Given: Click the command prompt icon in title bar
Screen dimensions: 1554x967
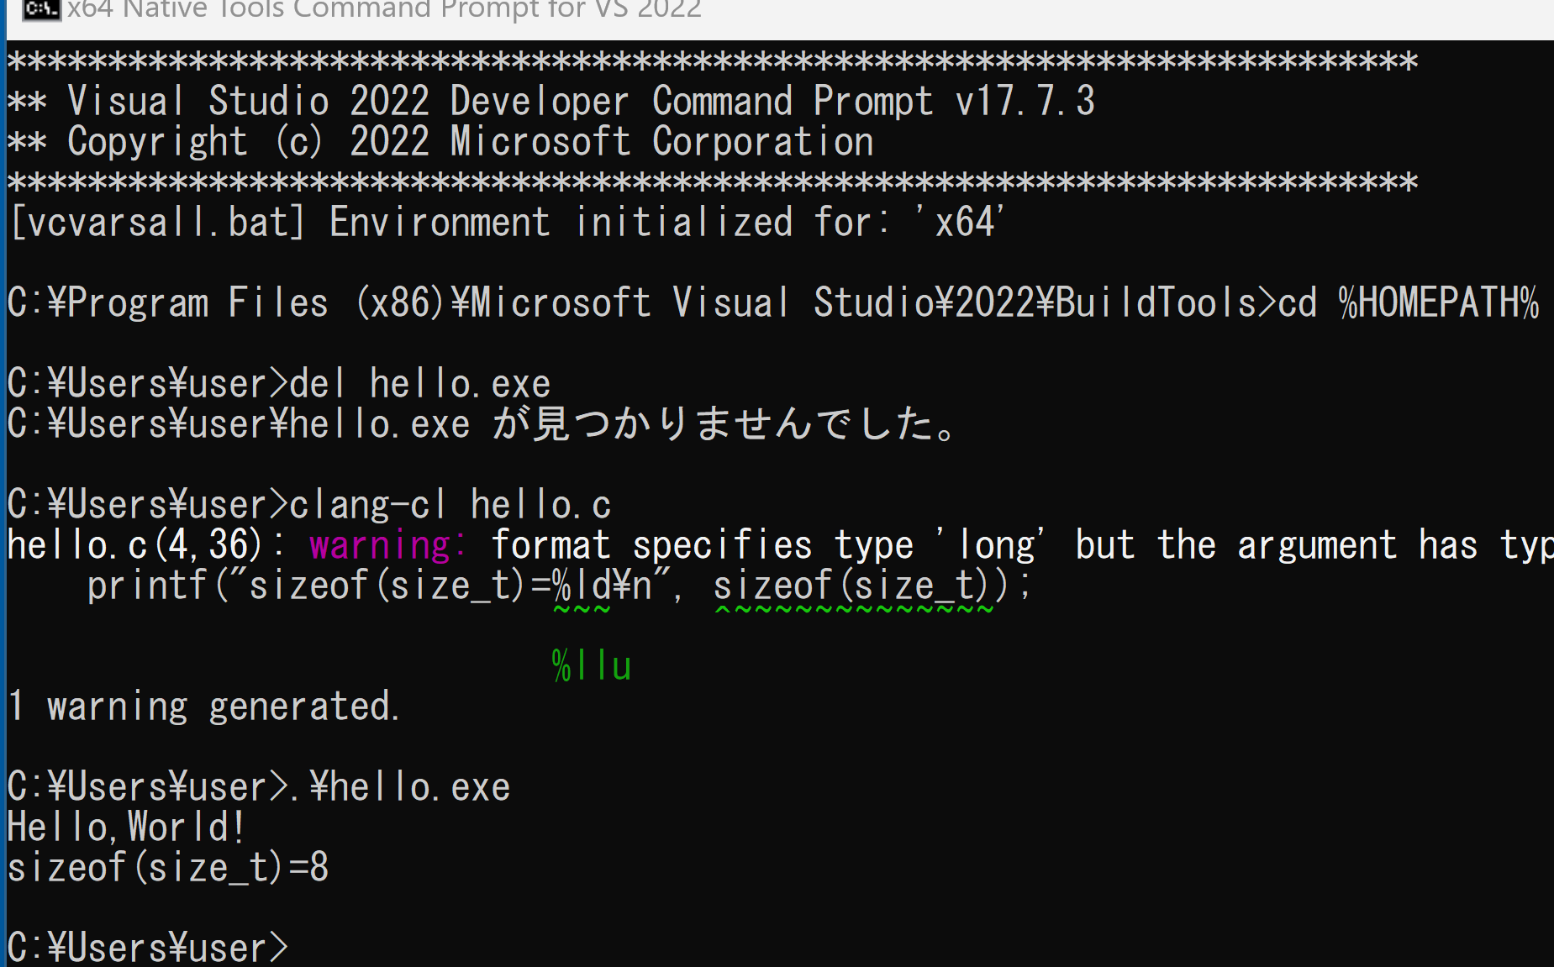Looking at the screenshot, I should point(41,9).
